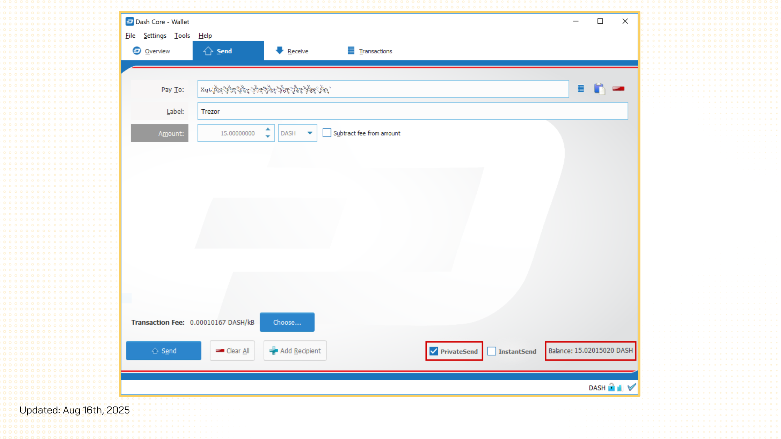
Task: Open the DASH unit dropdown
Action: (297, 133)
